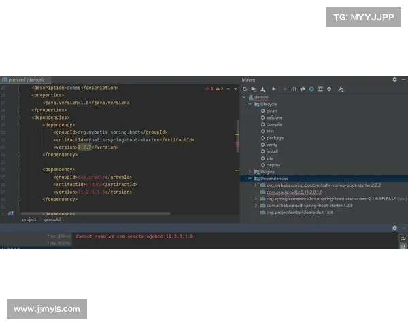This screenshot has height=326, width=408.
Task: Click 'groupId' breadcrumb
Action: click(52, 219)
